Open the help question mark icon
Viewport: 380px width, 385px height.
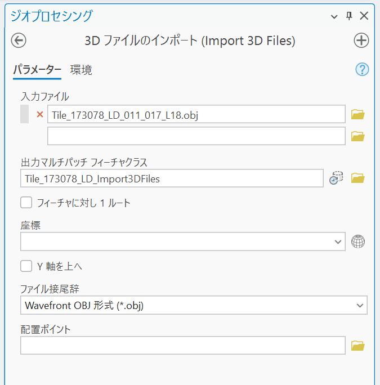click(x=362, y=69)
